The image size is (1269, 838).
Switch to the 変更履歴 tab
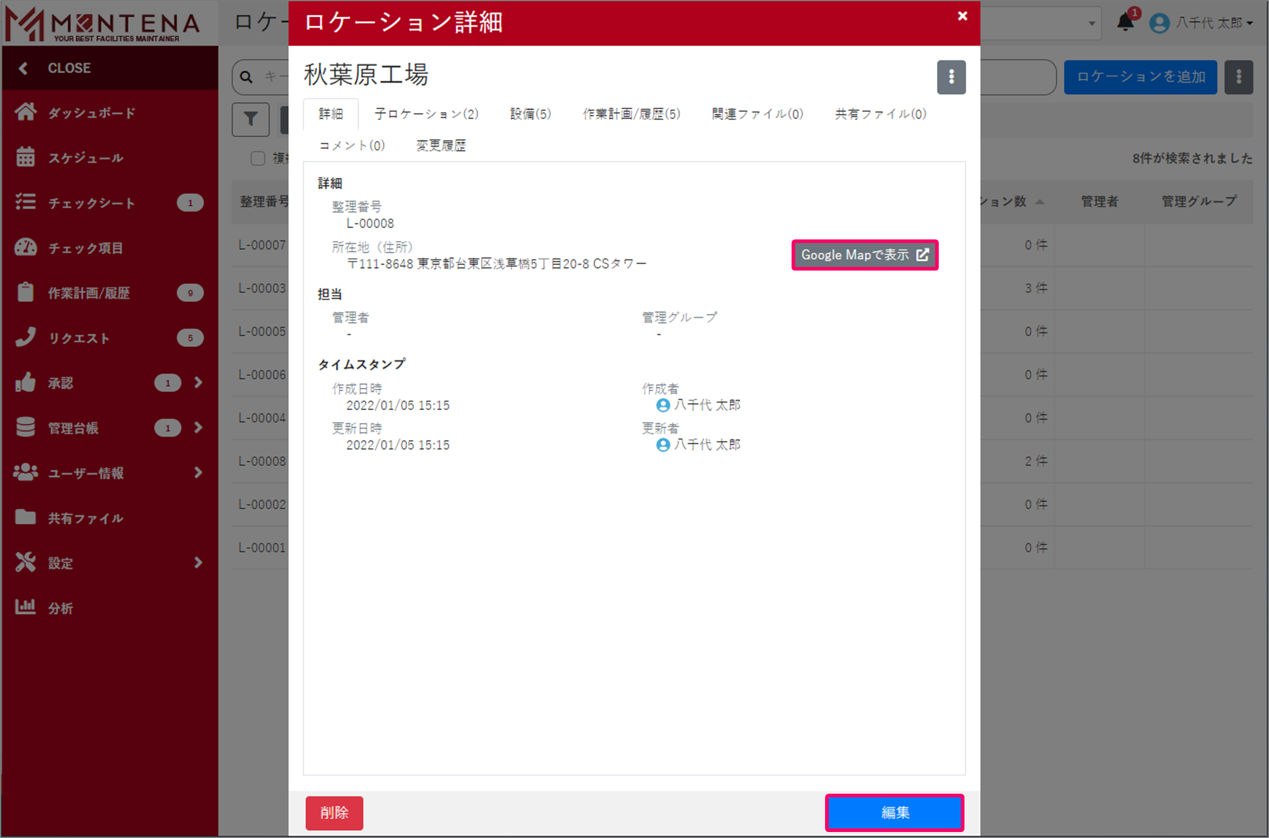tap(441, 145)
